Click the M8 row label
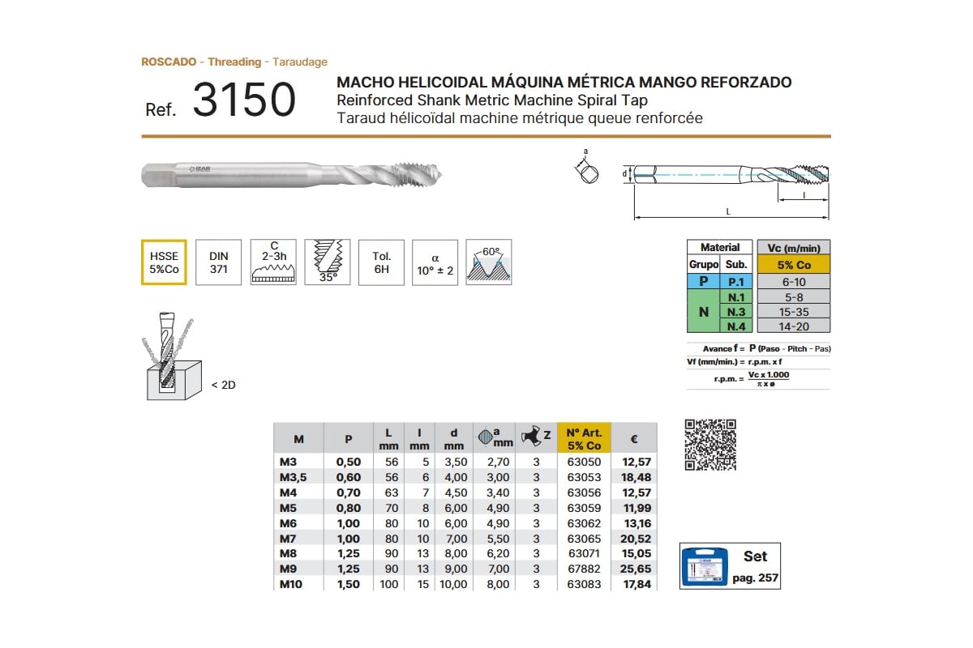 click(x=289, y=554)
